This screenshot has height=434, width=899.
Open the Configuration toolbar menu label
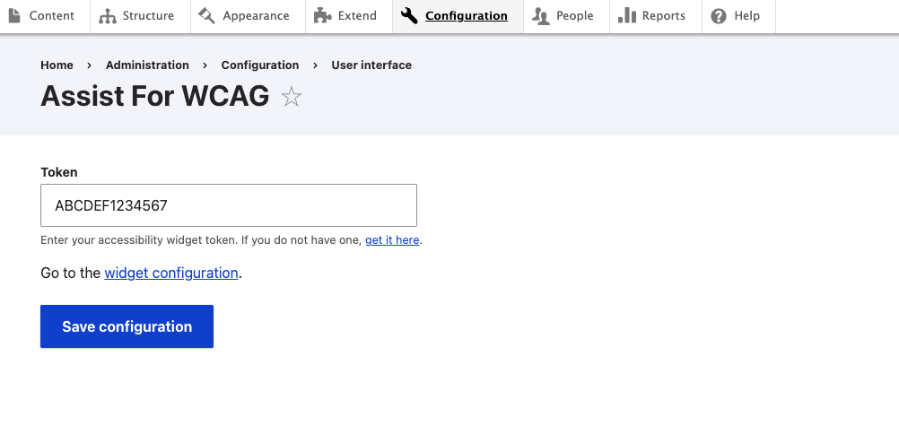466,16
